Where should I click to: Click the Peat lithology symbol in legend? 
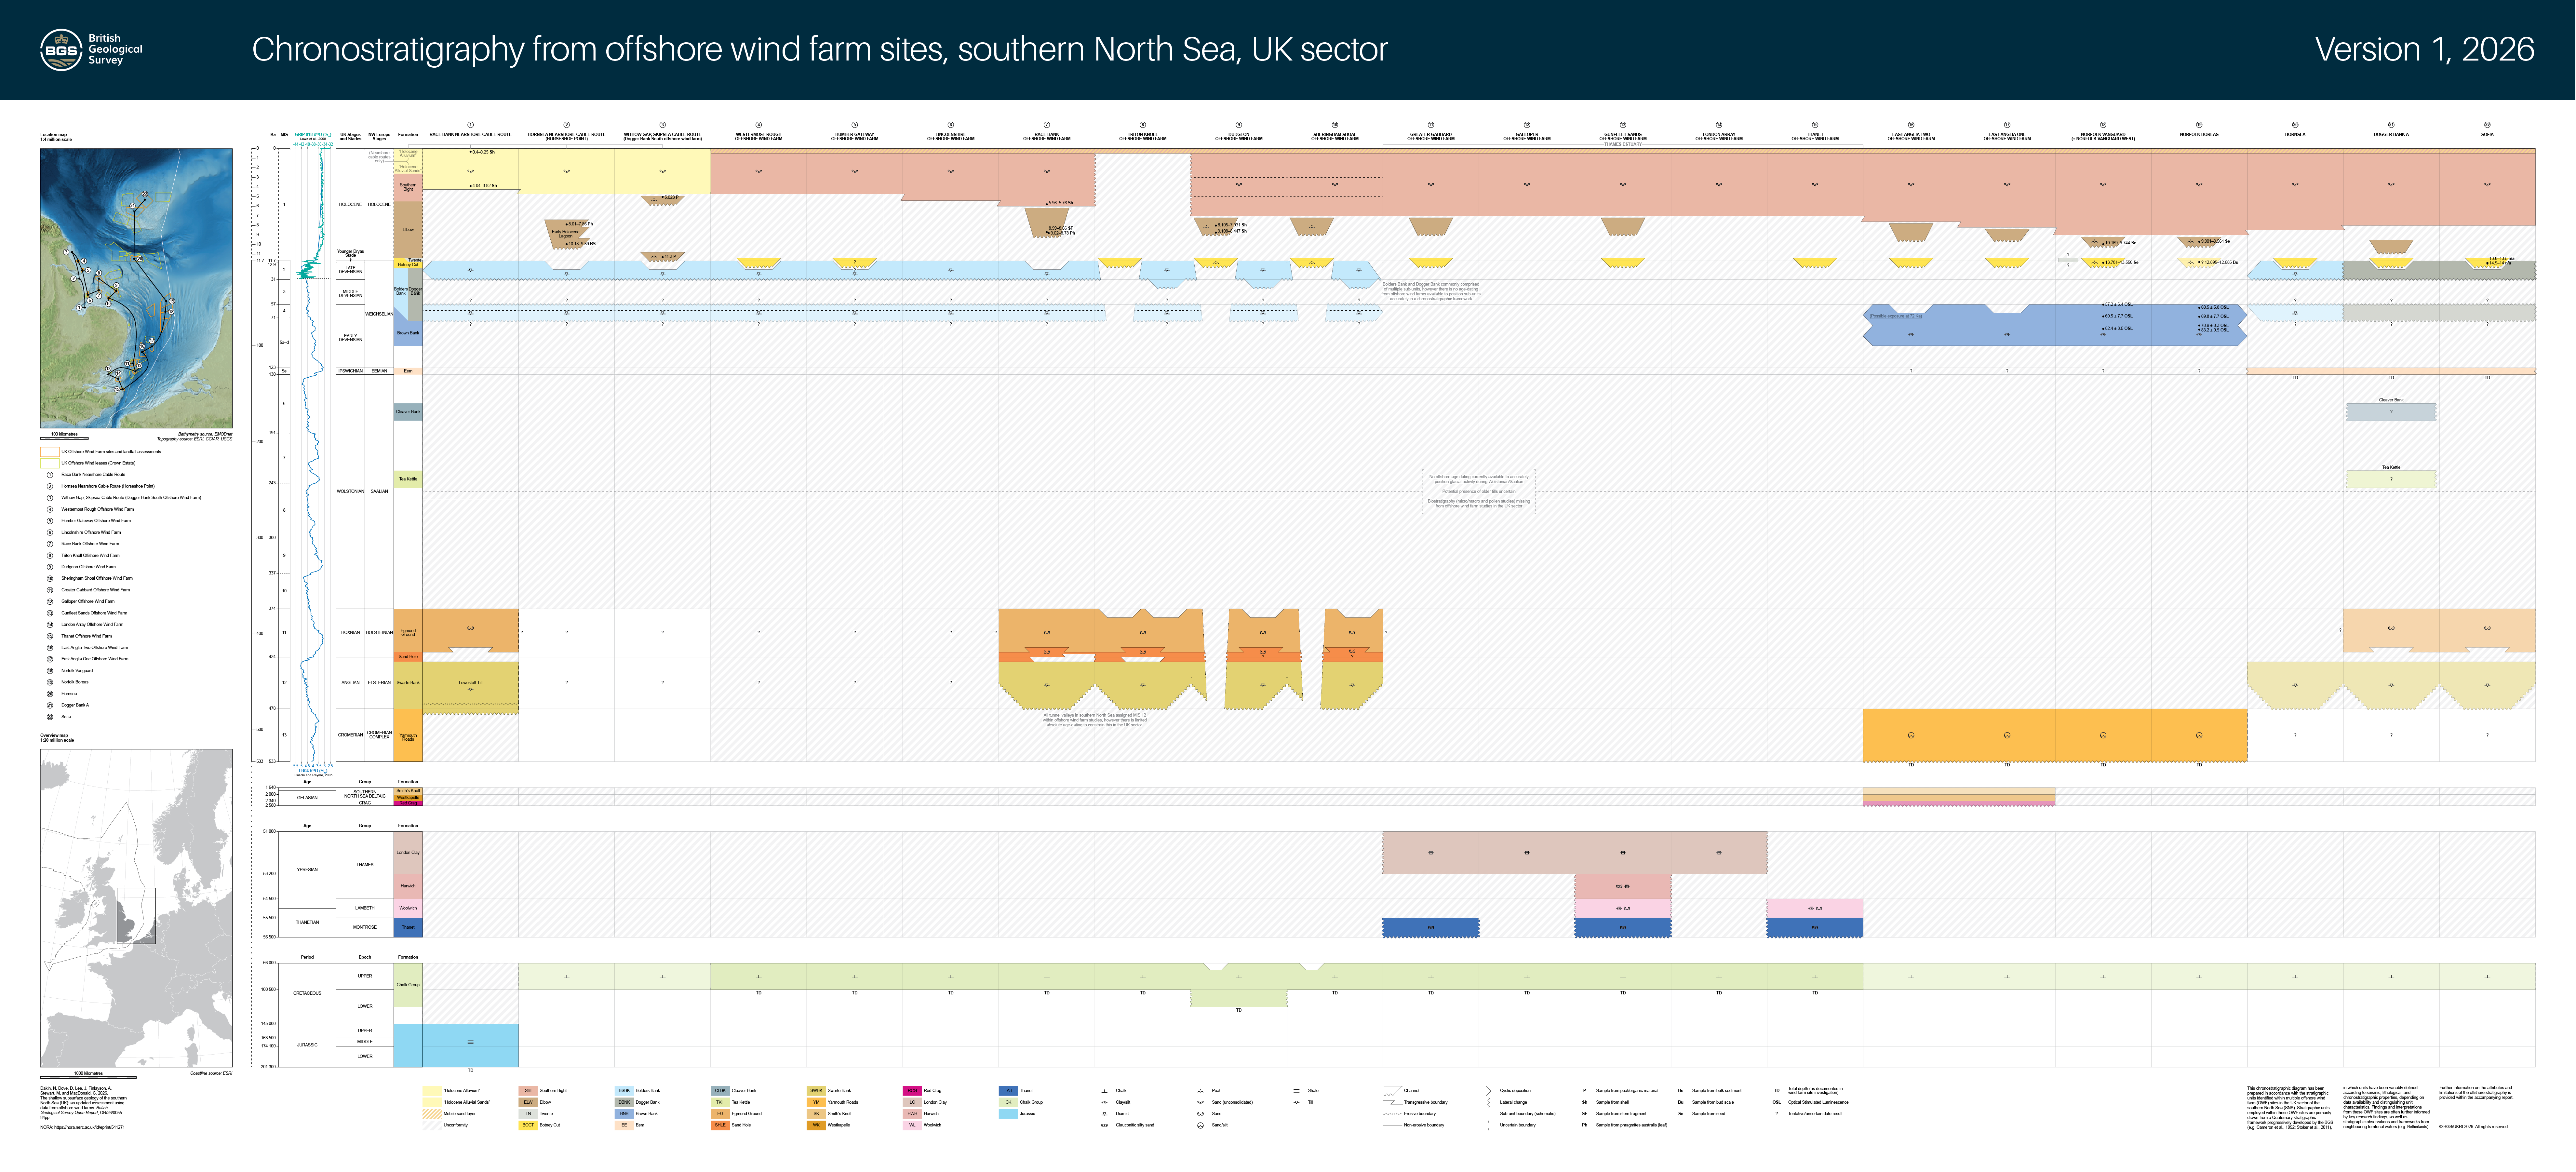(x=1200, y=1091)
